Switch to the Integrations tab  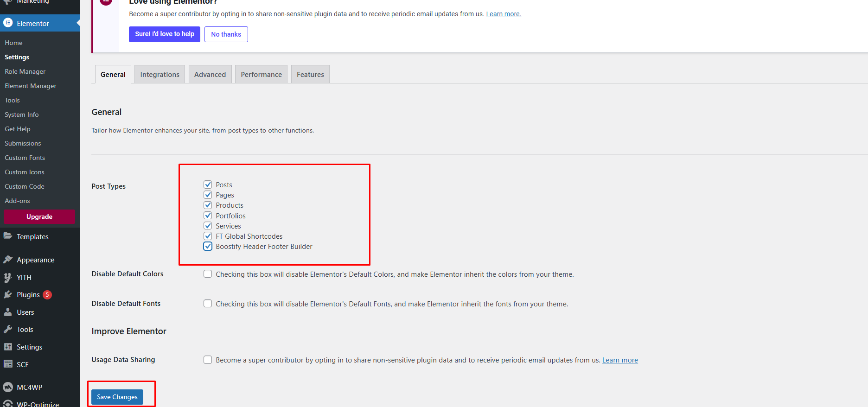[160, 74]
